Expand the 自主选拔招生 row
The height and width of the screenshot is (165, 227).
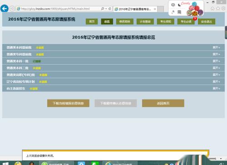coord(216,89)
